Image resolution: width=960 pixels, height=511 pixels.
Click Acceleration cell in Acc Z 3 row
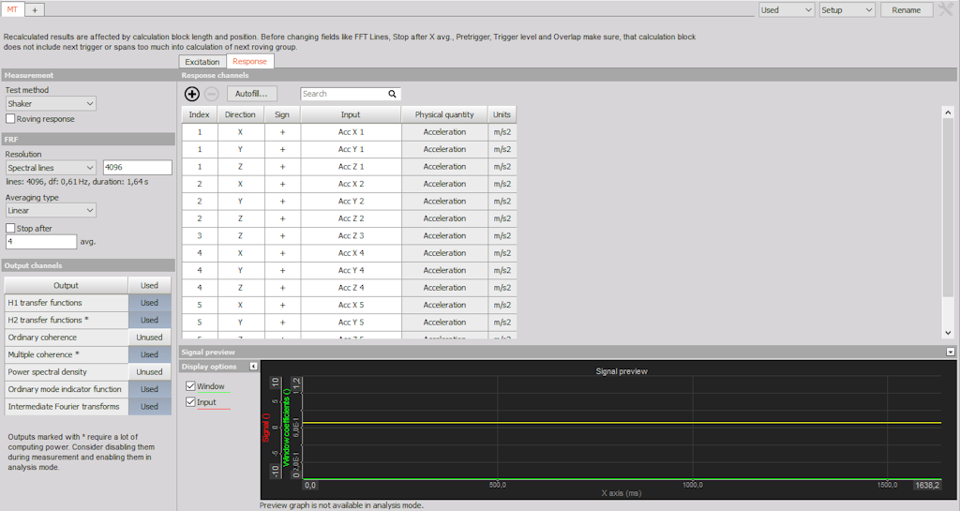click(444, 235)
